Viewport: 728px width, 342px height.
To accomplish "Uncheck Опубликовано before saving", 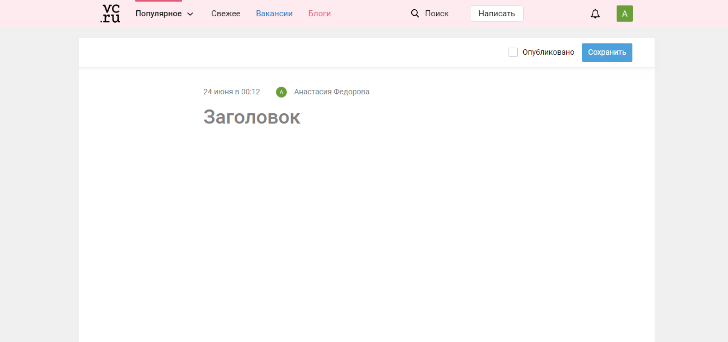I will click(513, 52).
